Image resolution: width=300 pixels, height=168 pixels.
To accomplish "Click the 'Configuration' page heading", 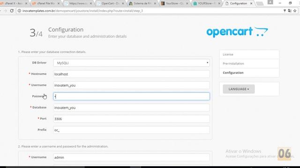I will pyautogui.click(x=66, y=29).
